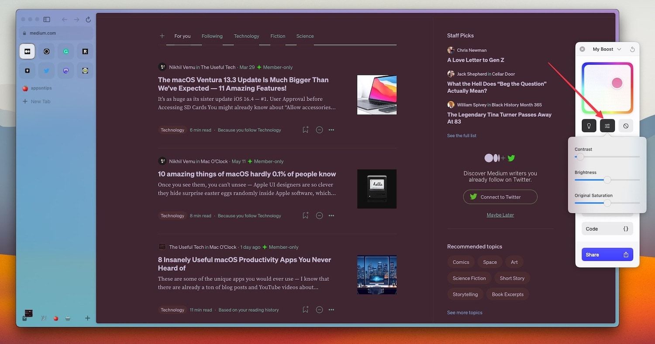Bookmark the macOS Ventura 13.3 article
Screen dimensions: 655x344
306,129
